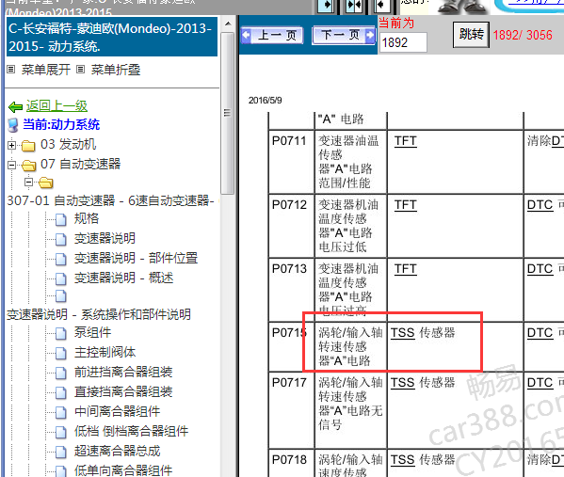
Task: Collapse the 07 自动变速器 tree node
Action: coord(12,165)
